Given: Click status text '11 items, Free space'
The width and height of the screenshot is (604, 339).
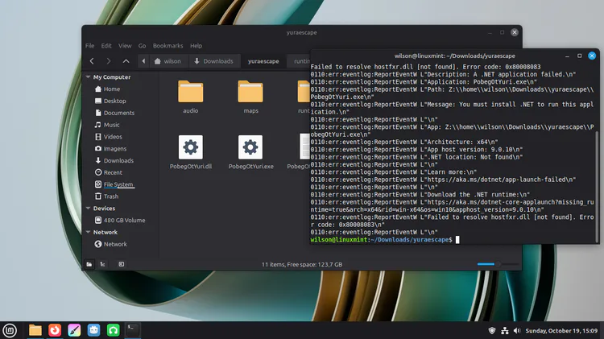Looking at the screenshot, I should click(x=302, y=265).
